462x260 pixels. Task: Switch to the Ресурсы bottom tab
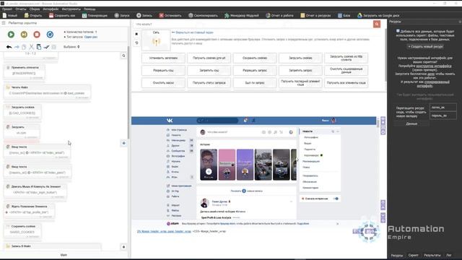point(397,255)
